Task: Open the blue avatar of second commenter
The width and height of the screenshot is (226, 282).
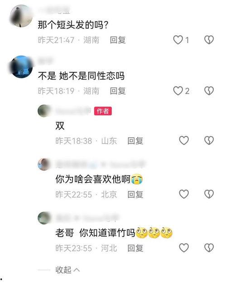Action: click(21, 67)
